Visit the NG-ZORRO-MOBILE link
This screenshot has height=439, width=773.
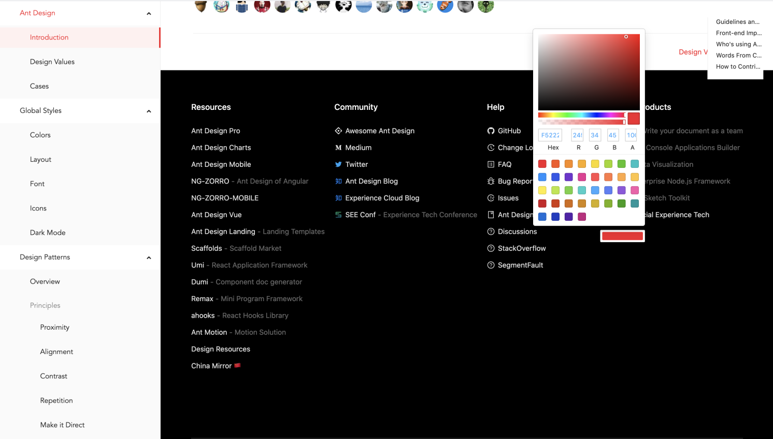tap(225, 198)
